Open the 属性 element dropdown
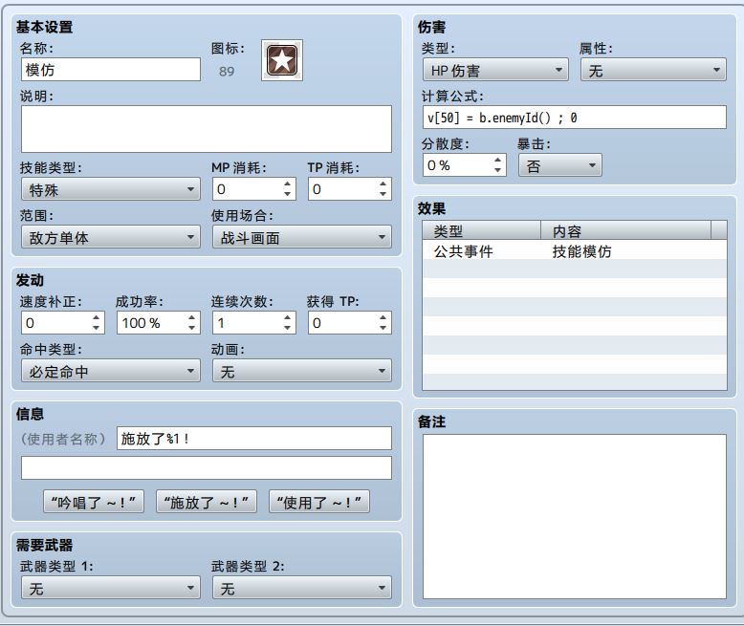The image size is (744, 626). [653, 70]
